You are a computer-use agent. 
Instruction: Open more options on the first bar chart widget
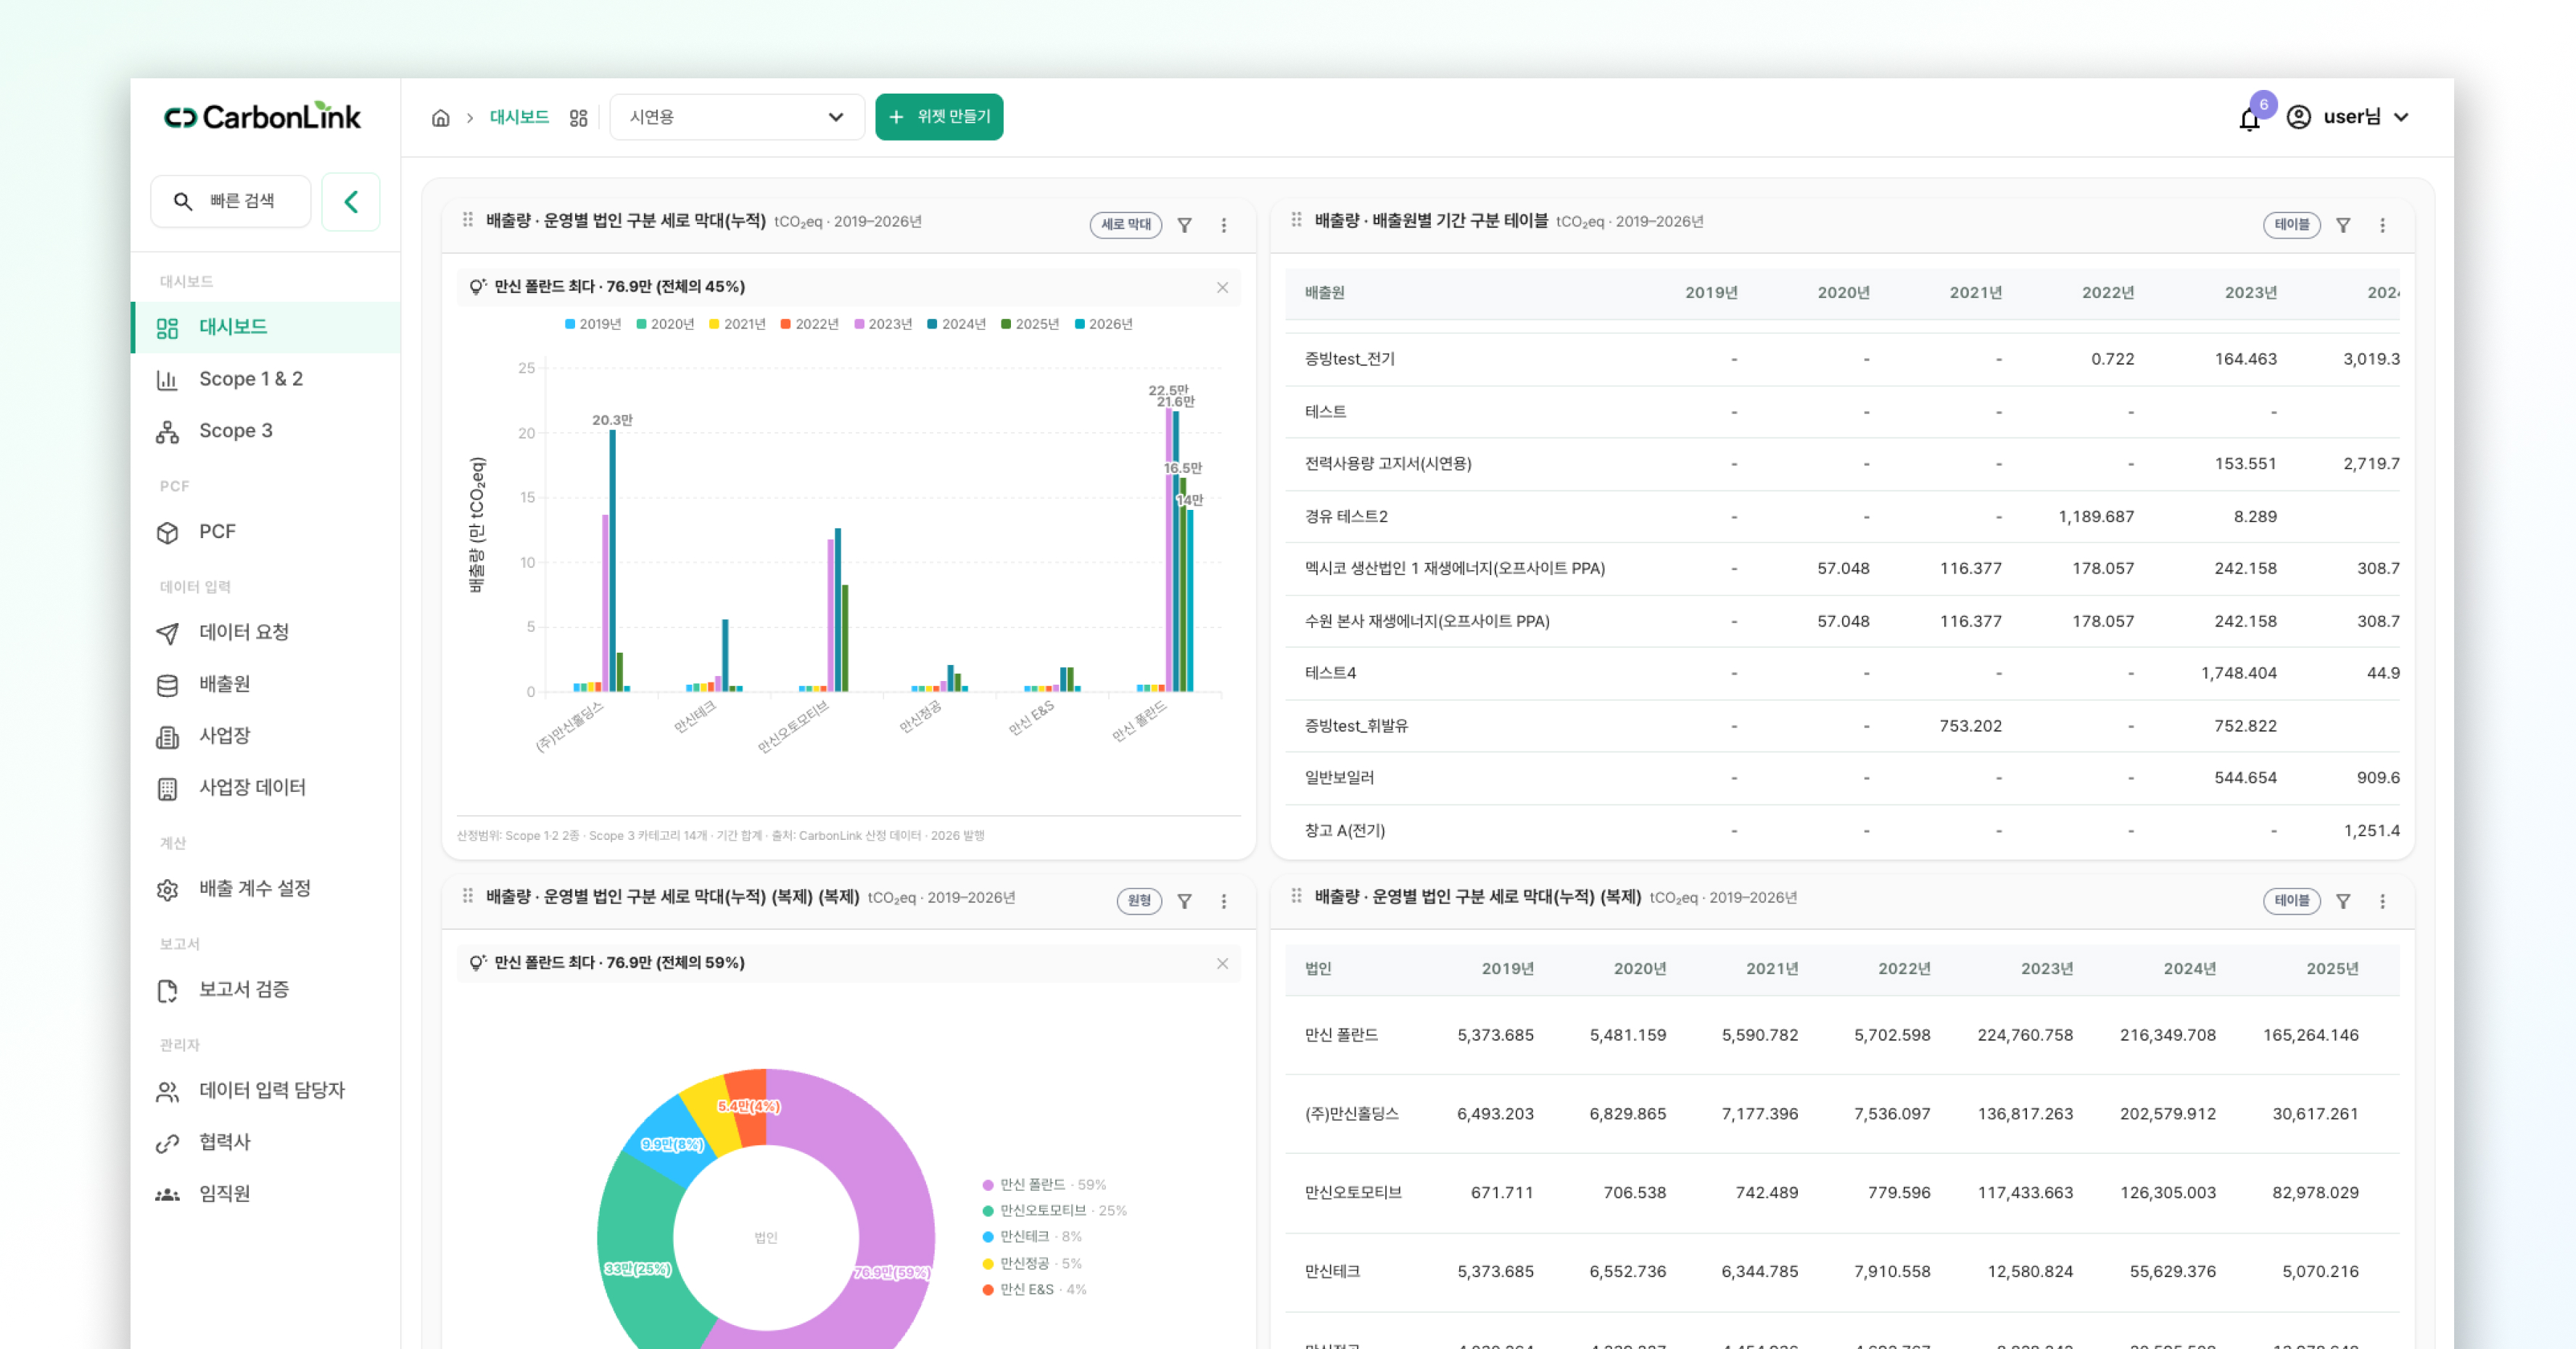(x=1224, y=225)
